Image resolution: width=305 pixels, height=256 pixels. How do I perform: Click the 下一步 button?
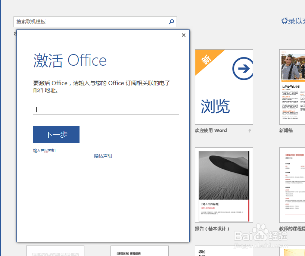pos(56,134)
